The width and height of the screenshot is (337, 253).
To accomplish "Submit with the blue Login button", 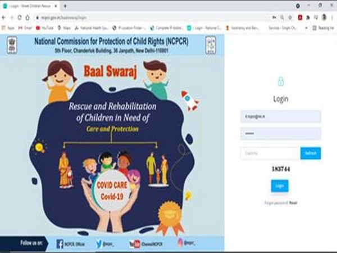I will click(280, 186).
